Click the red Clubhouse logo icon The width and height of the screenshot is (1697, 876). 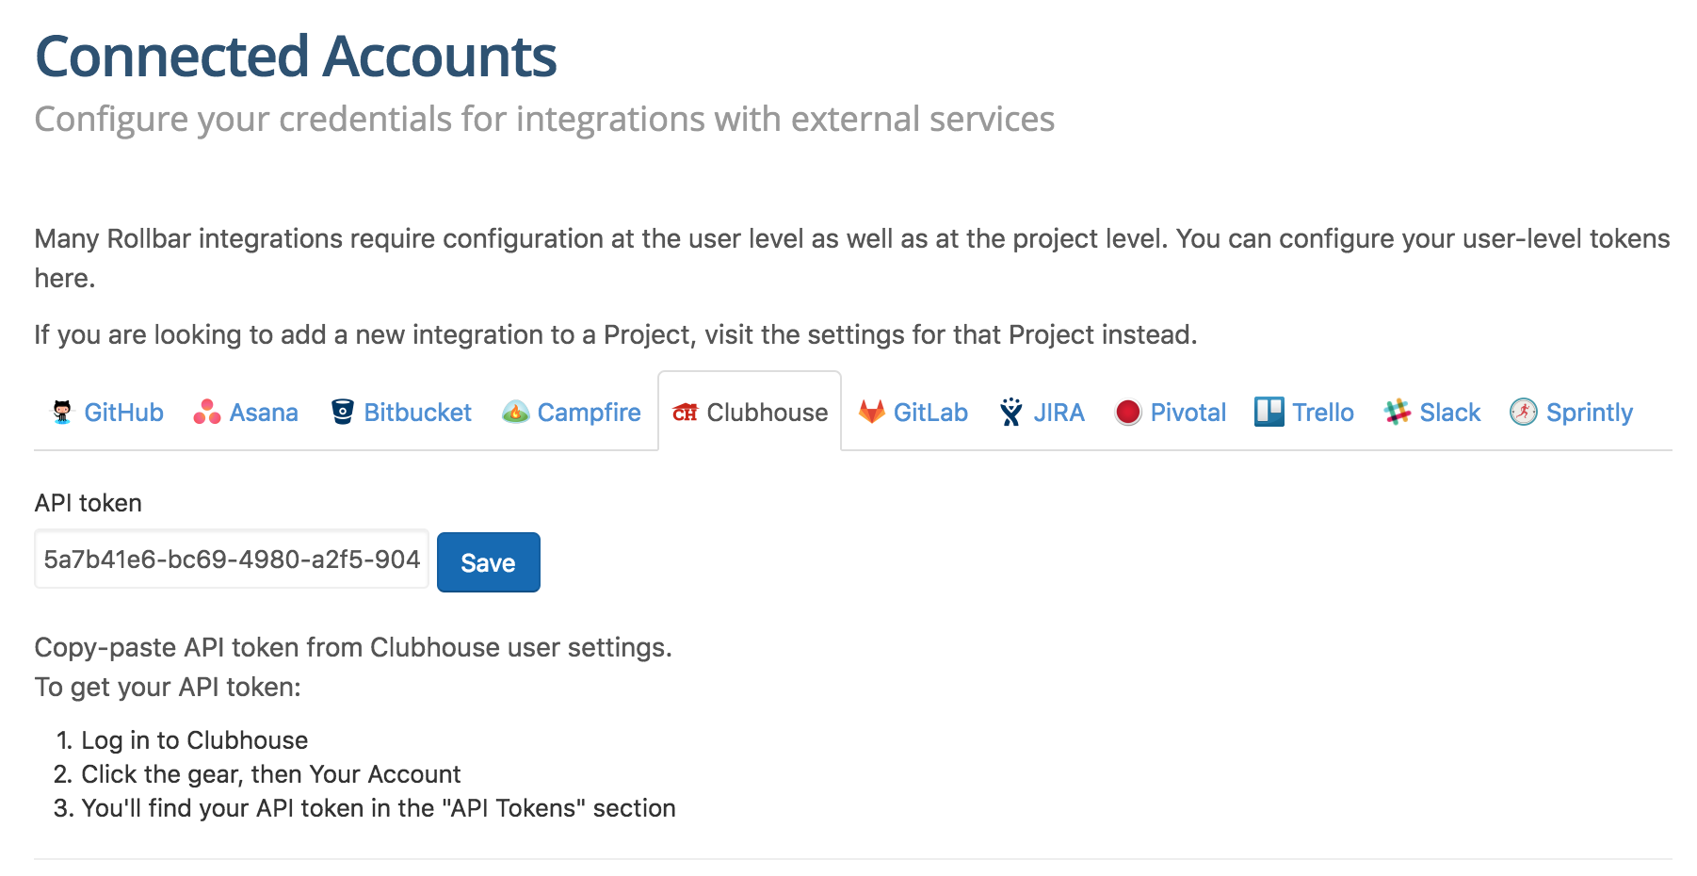point(685,413)
